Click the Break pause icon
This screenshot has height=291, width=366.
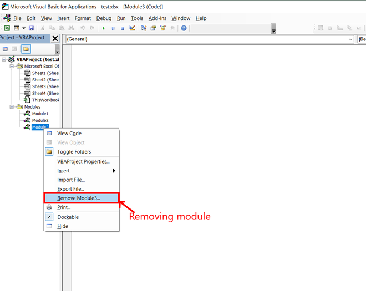[113, 28]
